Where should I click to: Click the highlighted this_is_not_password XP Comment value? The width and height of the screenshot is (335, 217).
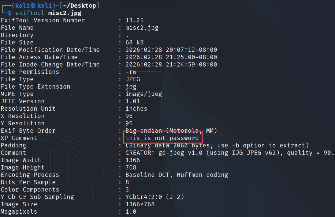pyautogui.click(x=162, y=138)
